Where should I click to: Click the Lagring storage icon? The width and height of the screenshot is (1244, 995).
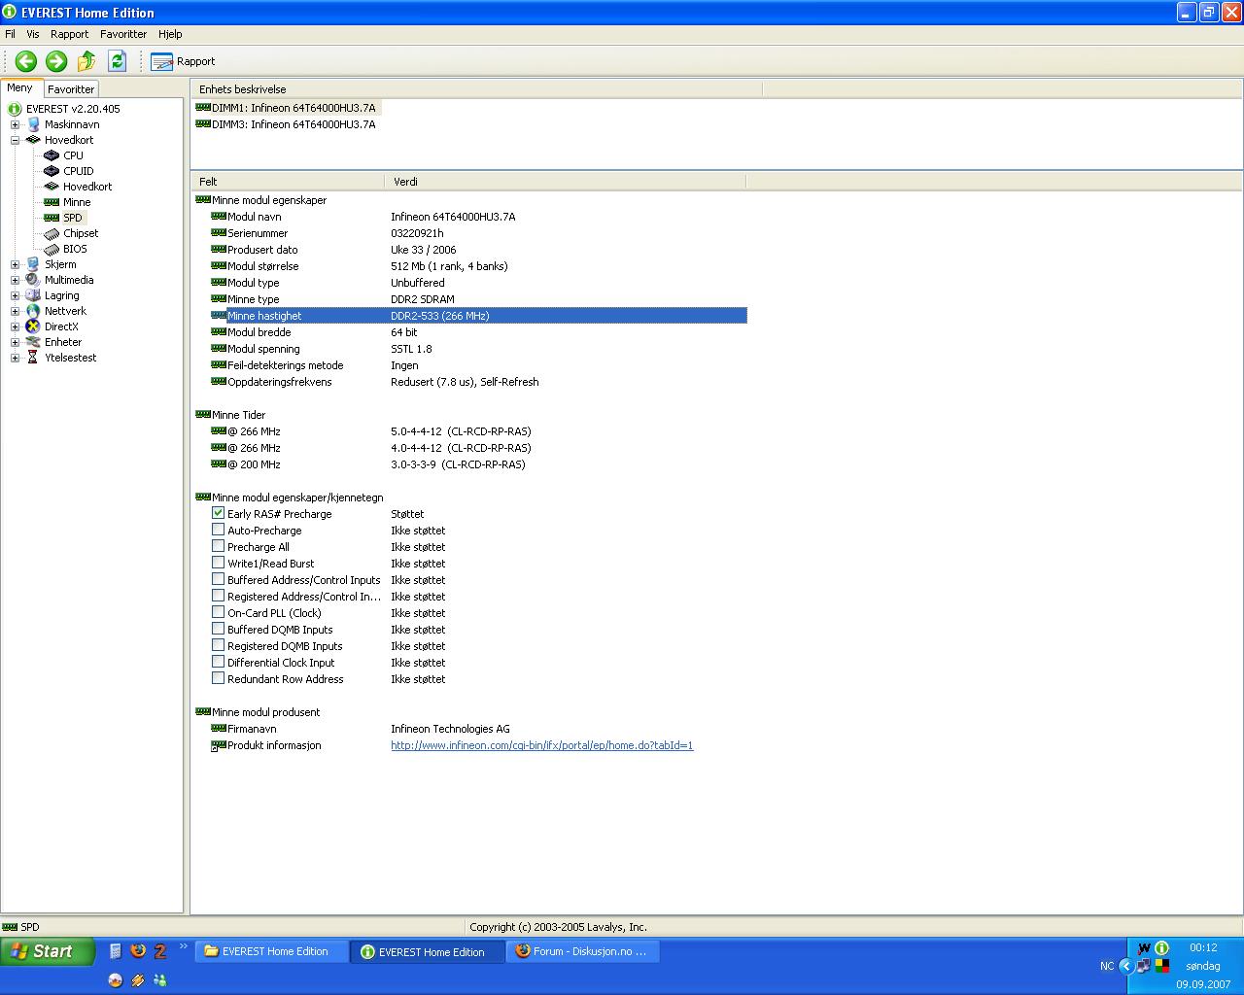point(33,295)
